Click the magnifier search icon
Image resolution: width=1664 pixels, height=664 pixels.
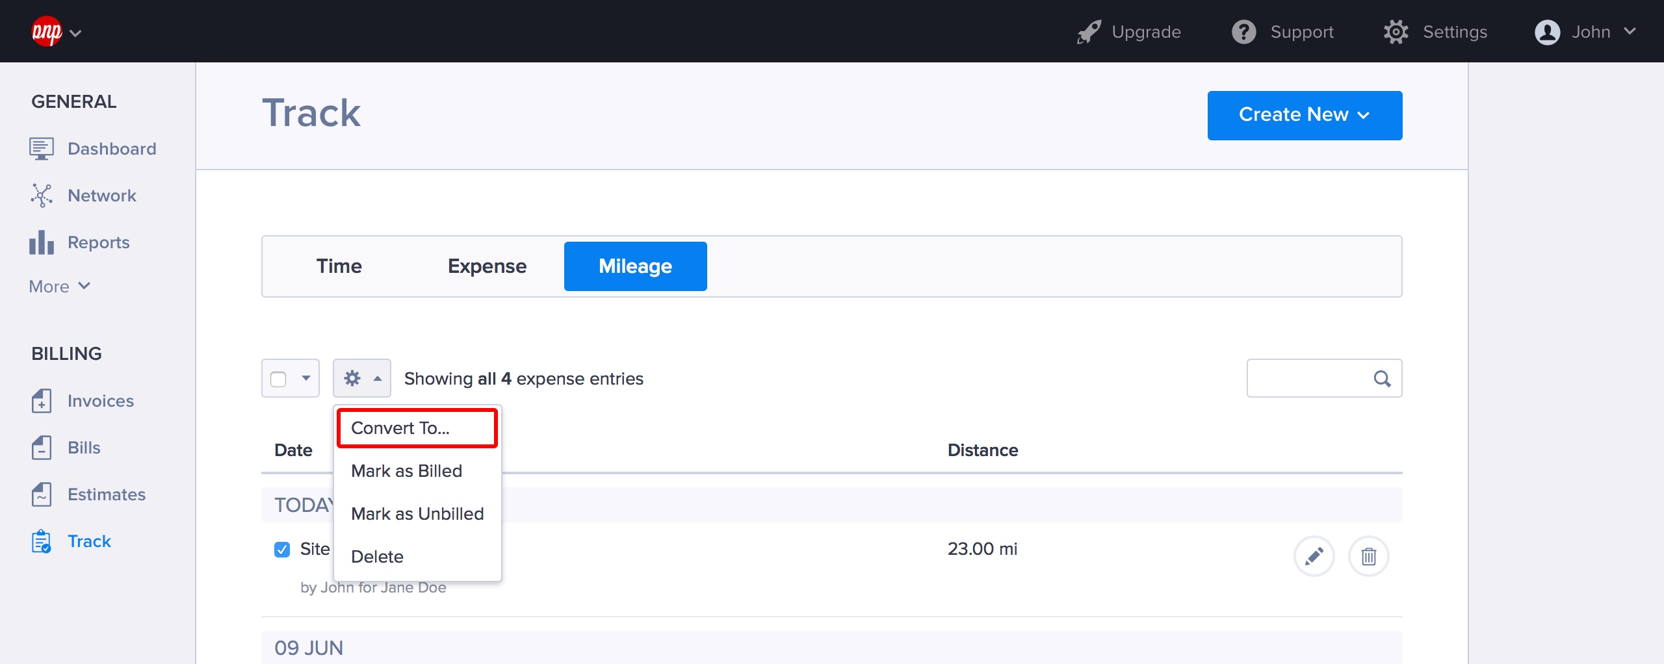point(1382,379)
